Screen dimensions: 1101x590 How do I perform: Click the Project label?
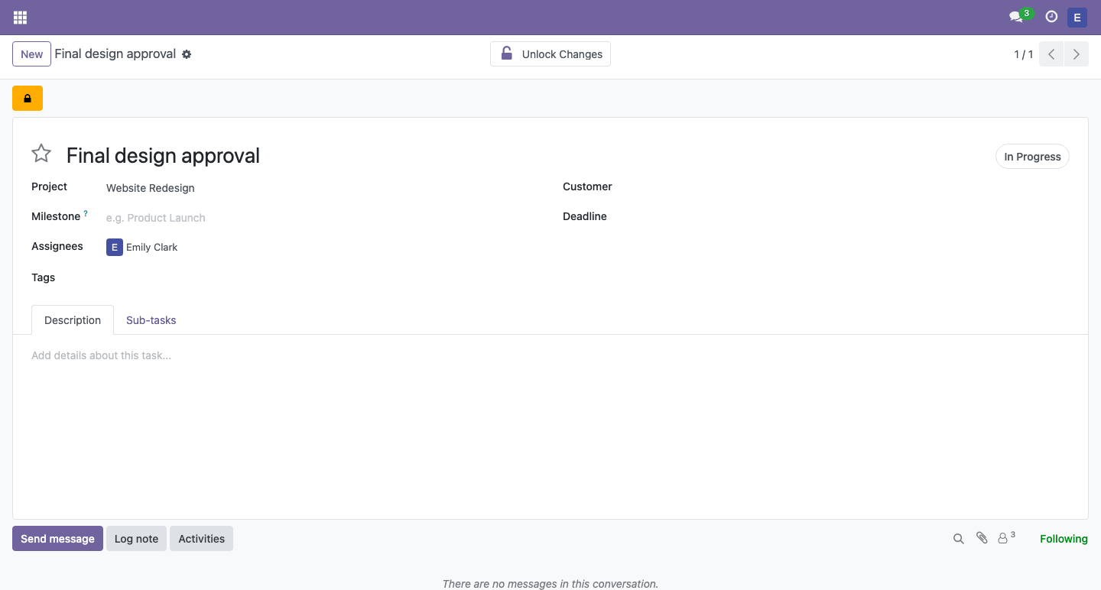pyautogui.click(x=49, y=186)
